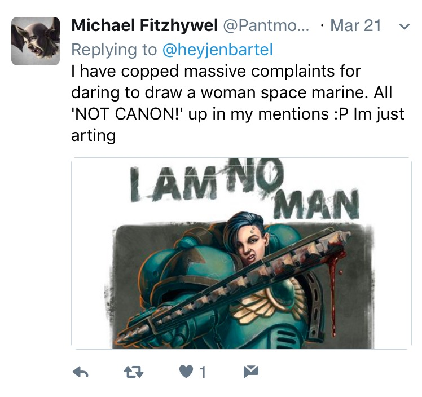Open the Michael Fitzhywel display name profile link
This screenshot has height=397, width=422.
pyautogui.click(x=144, y=25)
